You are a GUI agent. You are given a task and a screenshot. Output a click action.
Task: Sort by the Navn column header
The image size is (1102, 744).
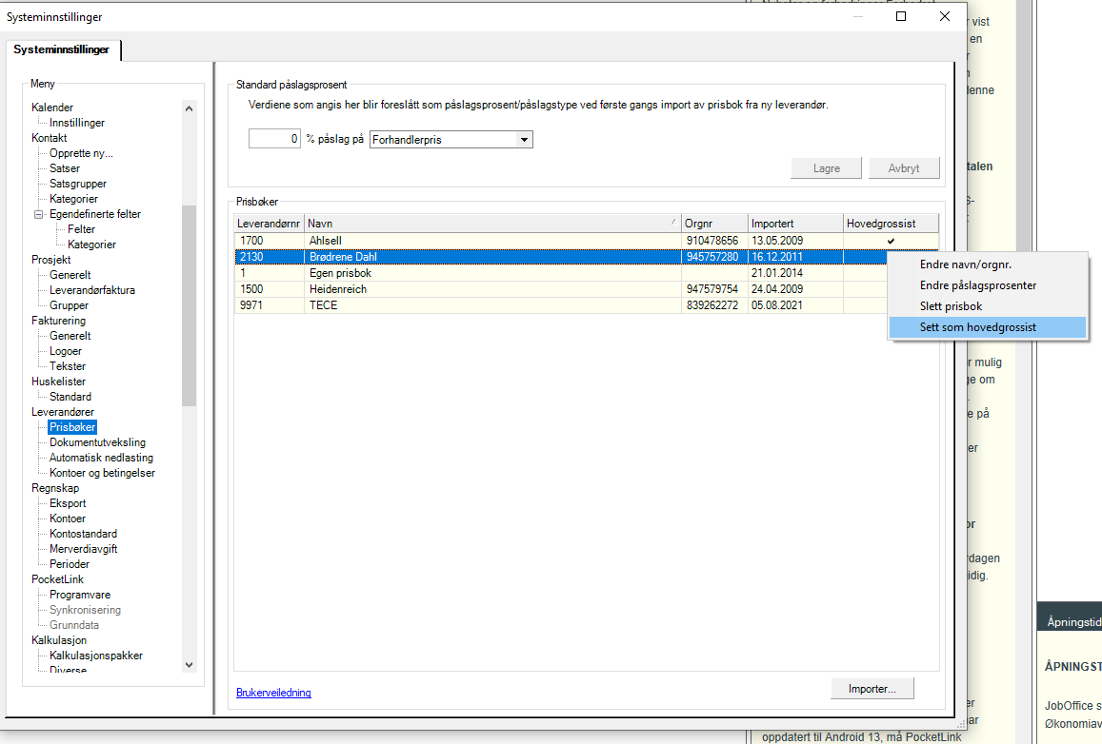click(x=492, y=224)
